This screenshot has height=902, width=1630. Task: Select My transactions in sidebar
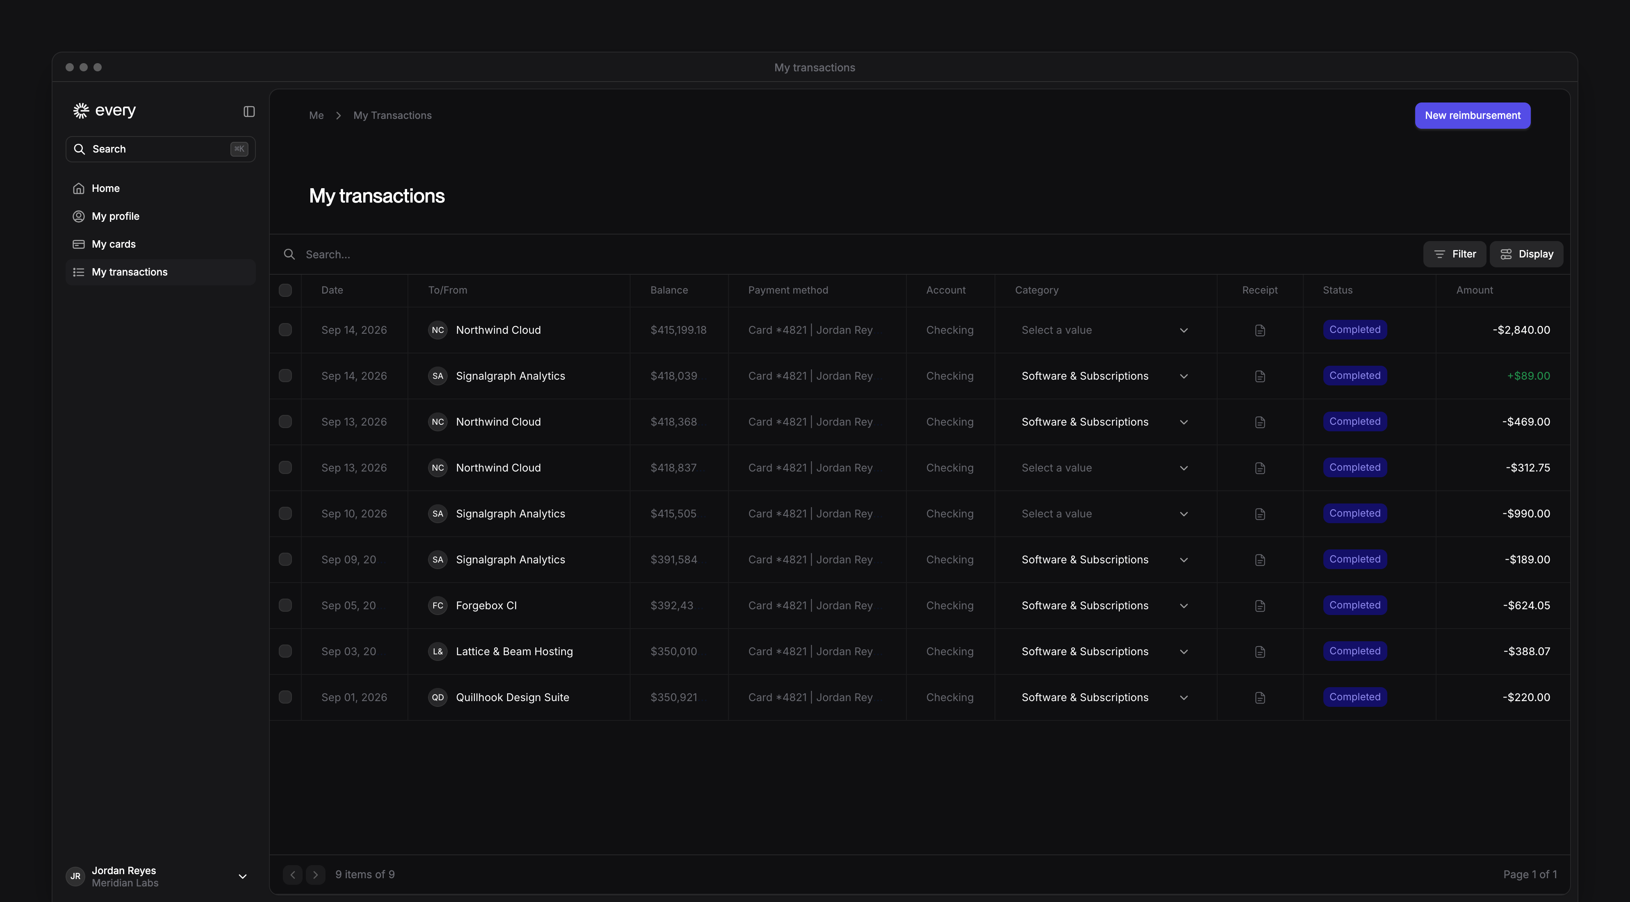click(161, 271)
